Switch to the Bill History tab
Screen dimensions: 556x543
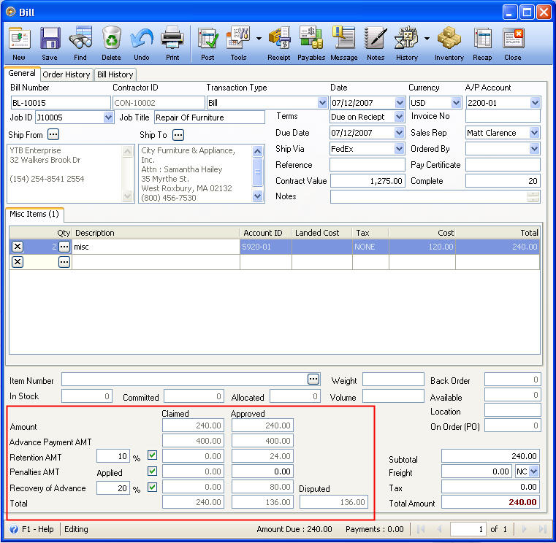click(x=115, y=74)
